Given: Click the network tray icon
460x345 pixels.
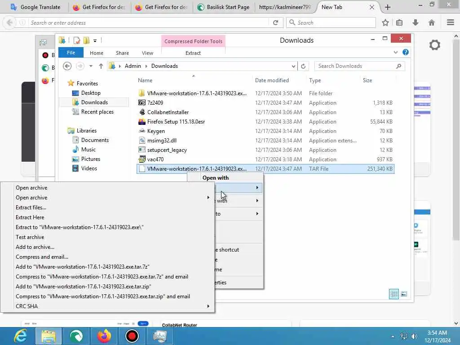Looking at the screenshot, I should pyautogui.click(x=404, y=336).
